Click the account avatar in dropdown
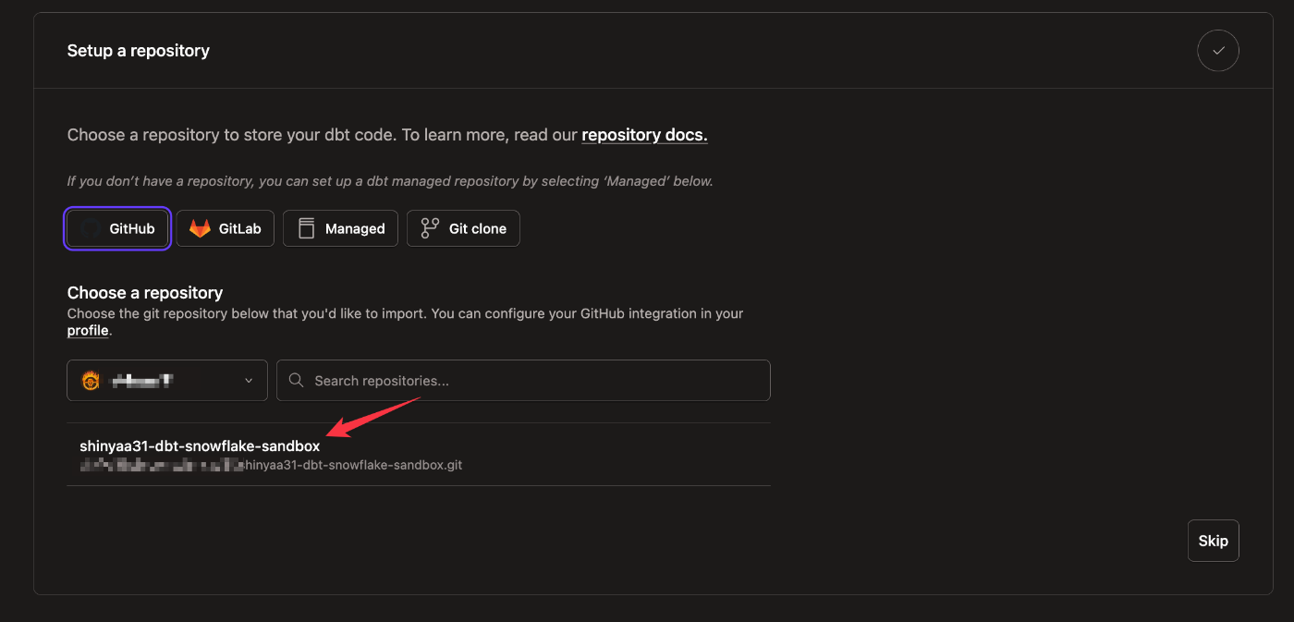 click(x=90, y=381)
